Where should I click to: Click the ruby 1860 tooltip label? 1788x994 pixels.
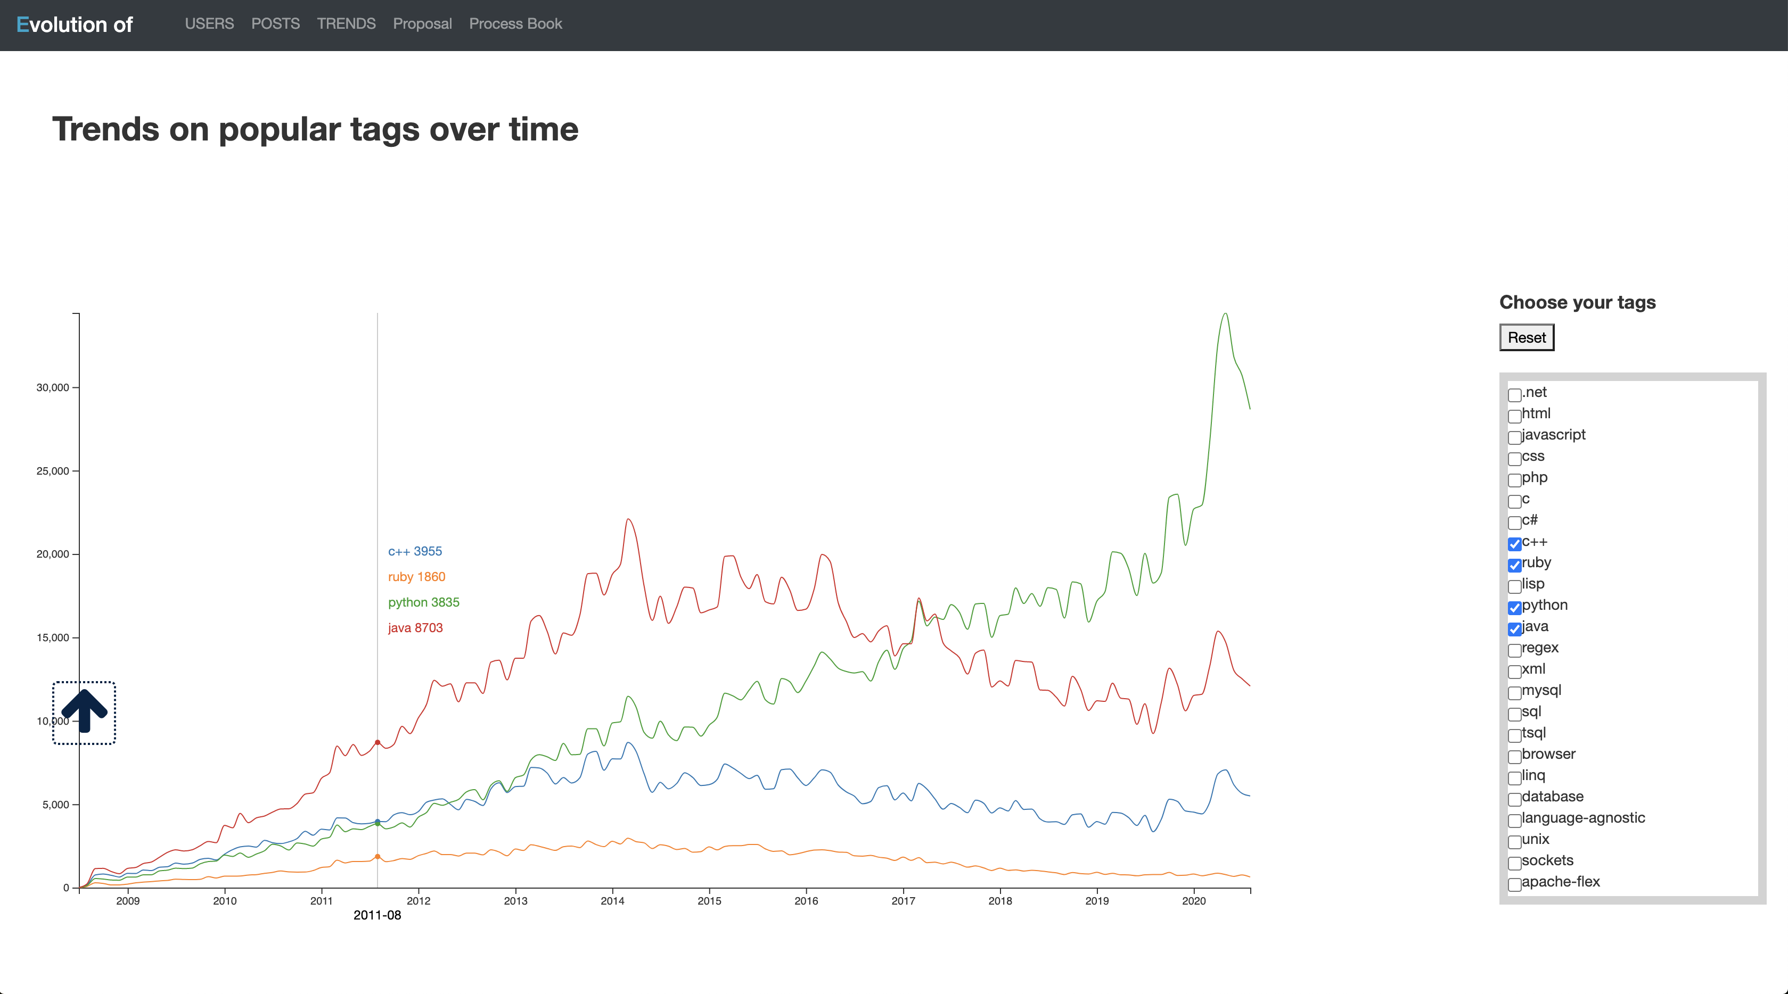pyautogui.click(x=416, y=576)
